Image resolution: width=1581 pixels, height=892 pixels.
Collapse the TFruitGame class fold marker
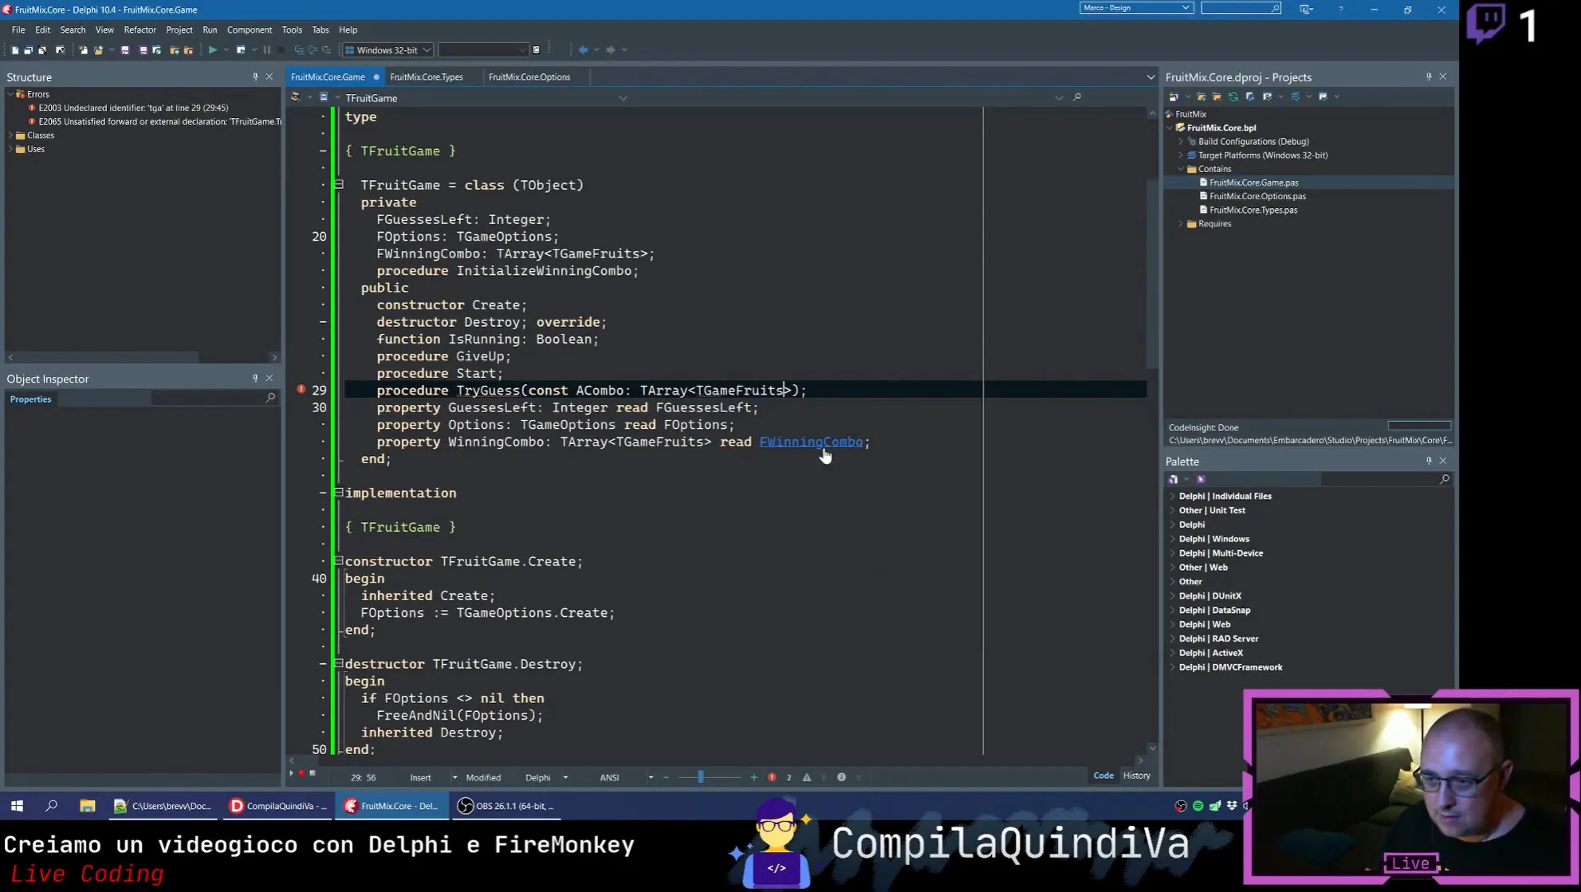pos(339,185)
